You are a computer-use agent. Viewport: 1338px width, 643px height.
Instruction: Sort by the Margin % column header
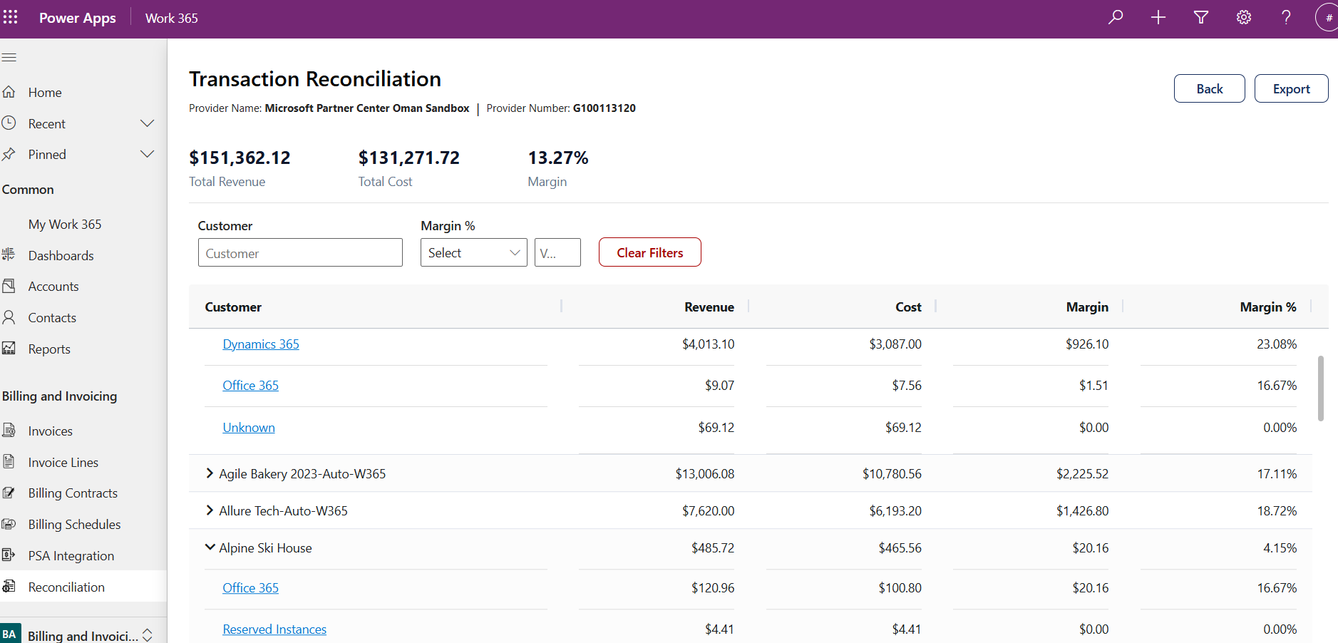click(x=1268, y=307)
